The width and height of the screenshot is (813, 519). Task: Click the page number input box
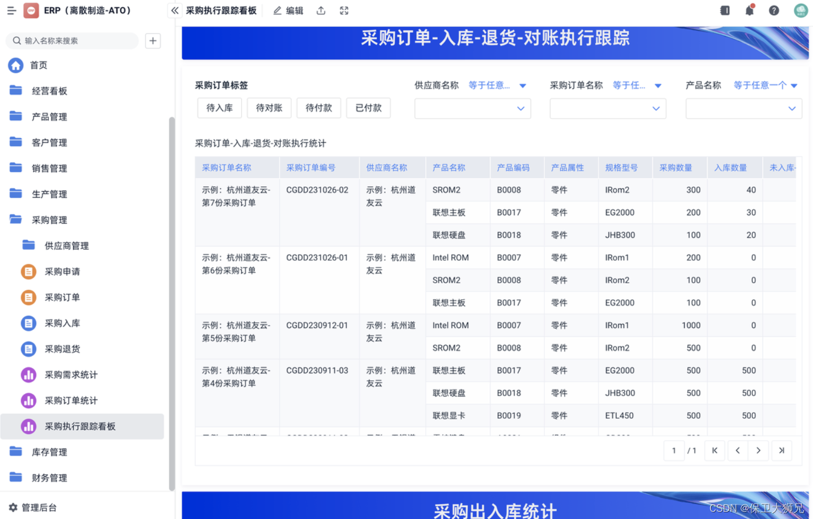[674, 451]
